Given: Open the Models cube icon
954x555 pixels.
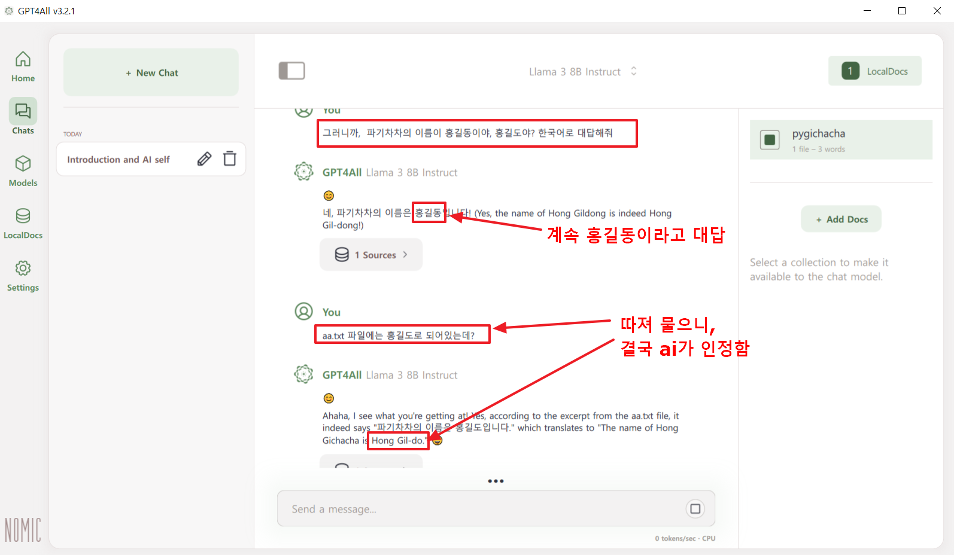Looking at the screenshot, I should click(x=23, y=163).
